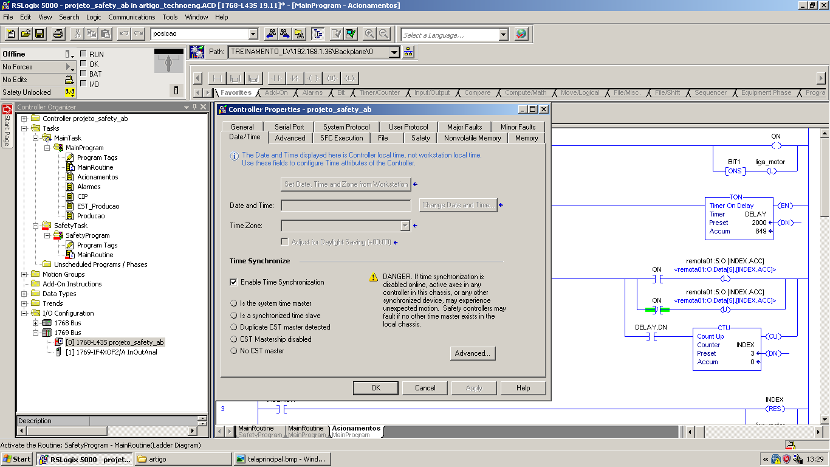Find previous occurrence with binoculars-left icon

(270, 34)
